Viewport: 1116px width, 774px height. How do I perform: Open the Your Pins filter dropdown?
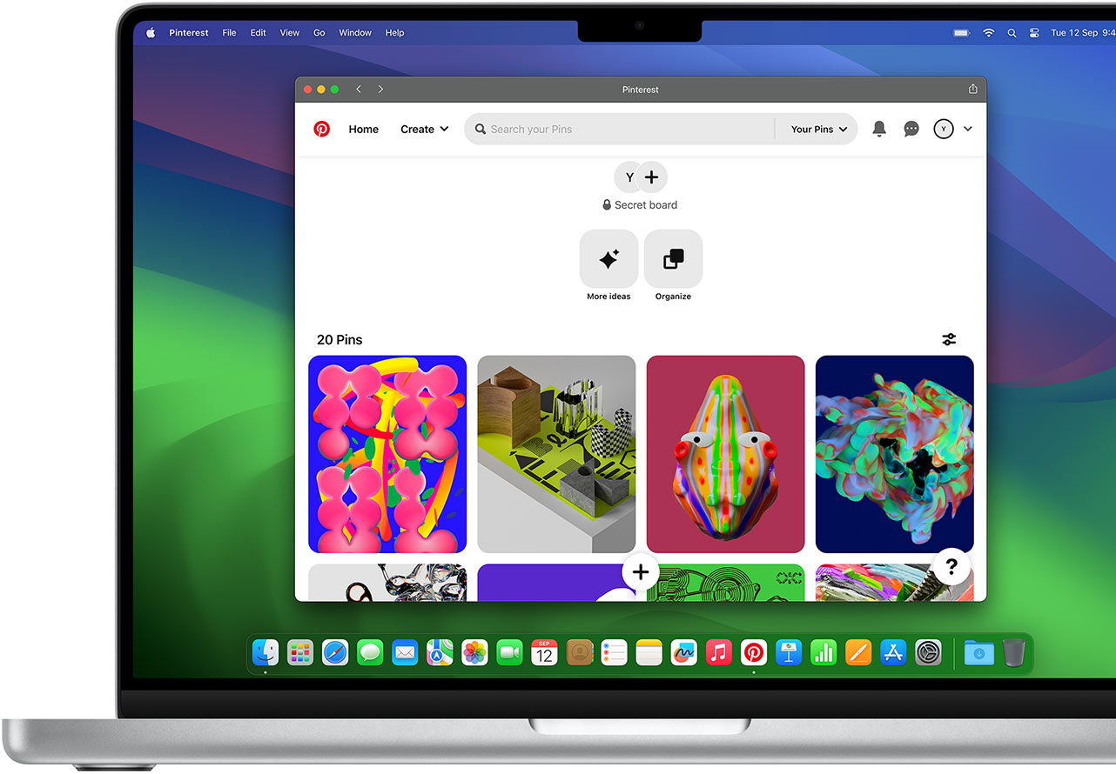(818, 129)
